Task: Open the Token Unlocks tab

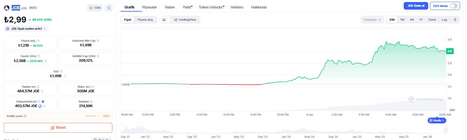Action: 211,7
